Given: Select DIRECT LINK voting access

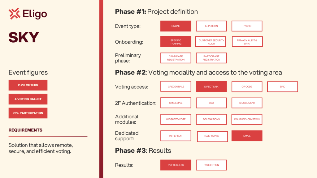Looking at the screenshot, I should point(211,87).
